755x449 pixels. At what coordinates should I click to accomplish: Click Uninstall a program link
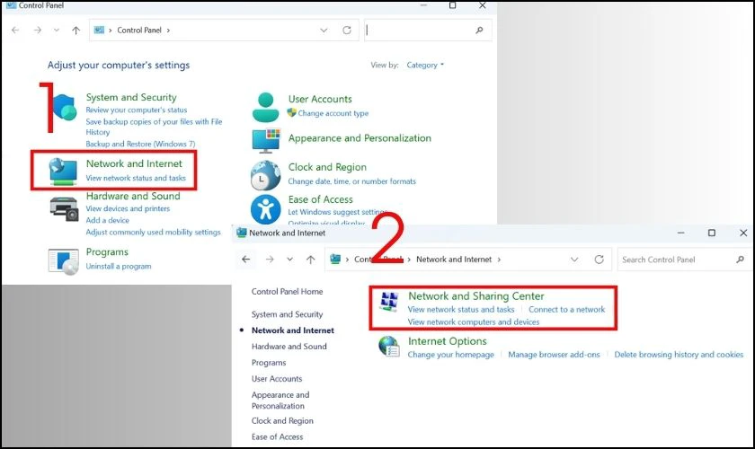[120, 266]
